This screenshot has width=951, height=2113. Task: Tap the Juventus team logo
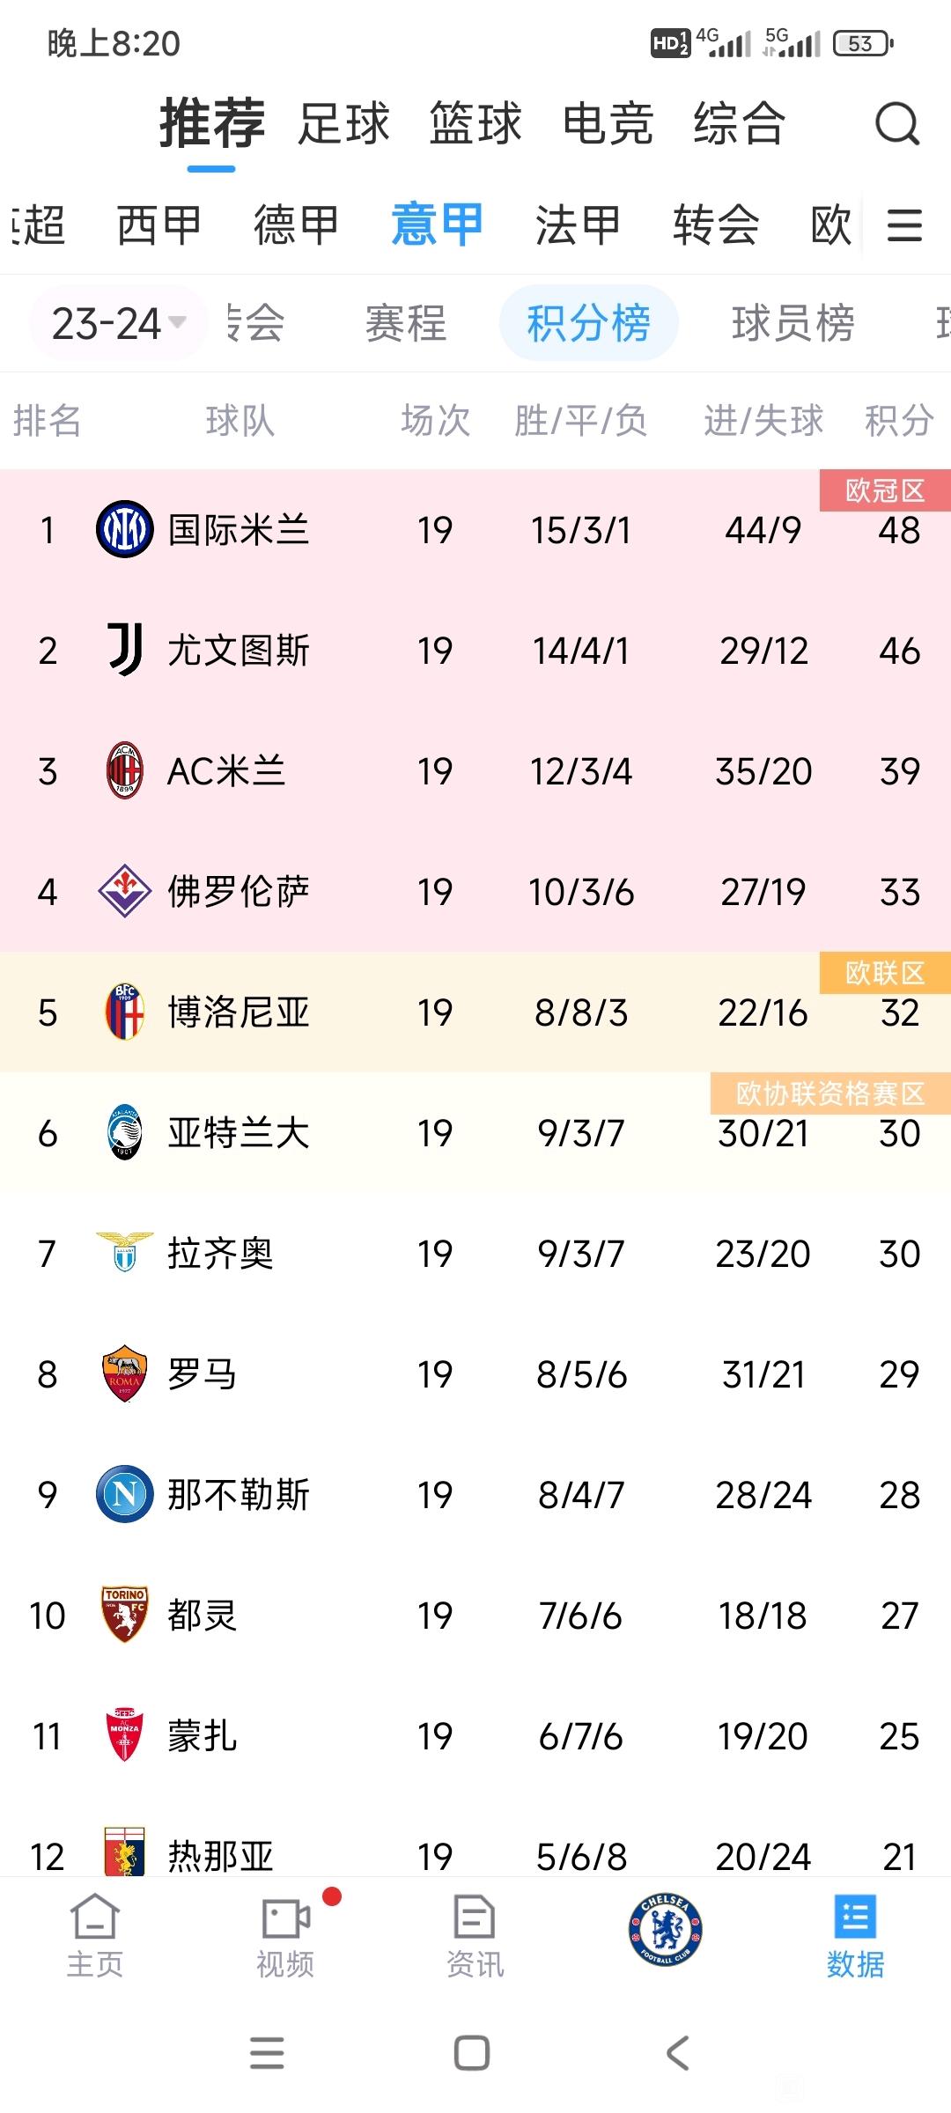pyautogui.click(x=124, y=650)
